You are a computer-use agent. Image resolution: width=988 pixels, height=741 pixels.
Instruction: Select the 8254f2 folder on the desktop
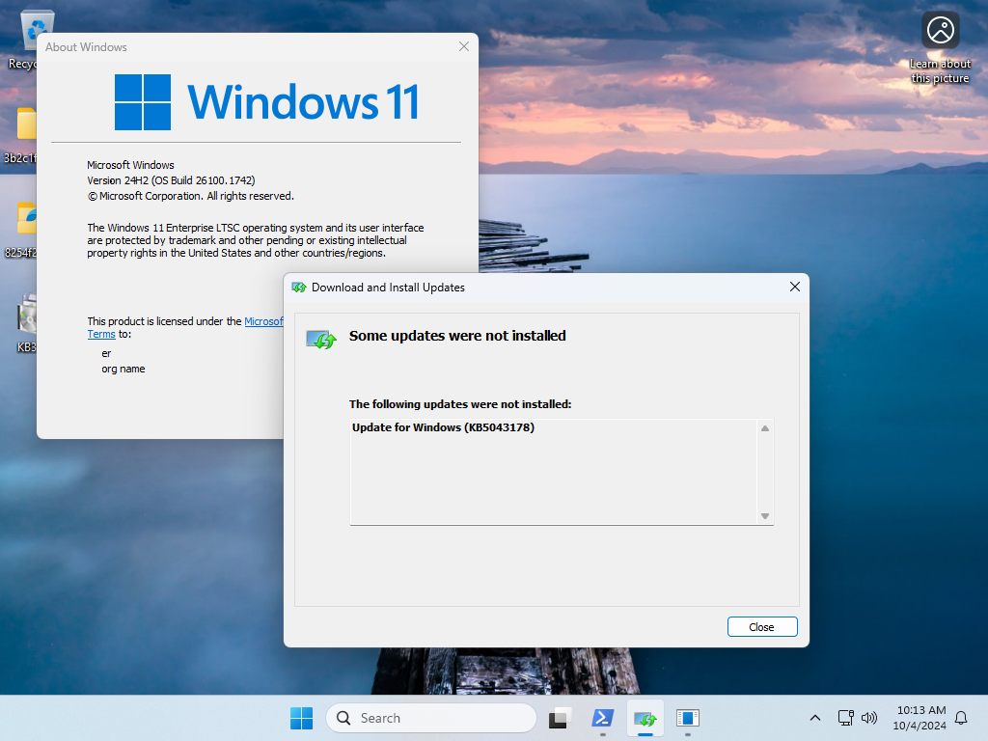coord(20,230)
